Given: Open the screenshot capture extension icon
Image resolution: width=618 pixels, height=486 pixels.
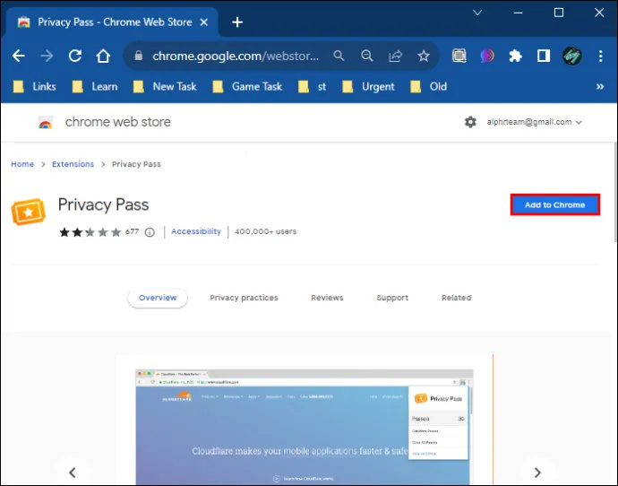Looking at the screenshot, I should [459, 56].
